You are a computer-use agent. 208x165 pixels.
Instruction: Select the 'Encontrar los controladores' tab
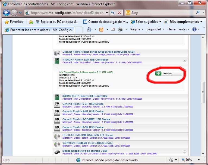(39, 30)
